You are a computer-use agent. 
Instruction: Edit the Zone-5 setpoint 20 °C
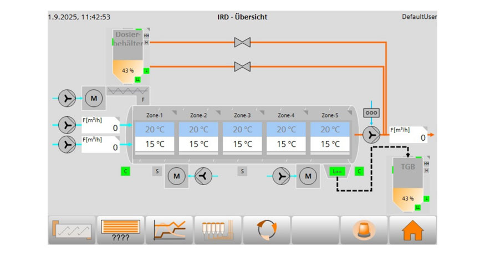[330, 129]
